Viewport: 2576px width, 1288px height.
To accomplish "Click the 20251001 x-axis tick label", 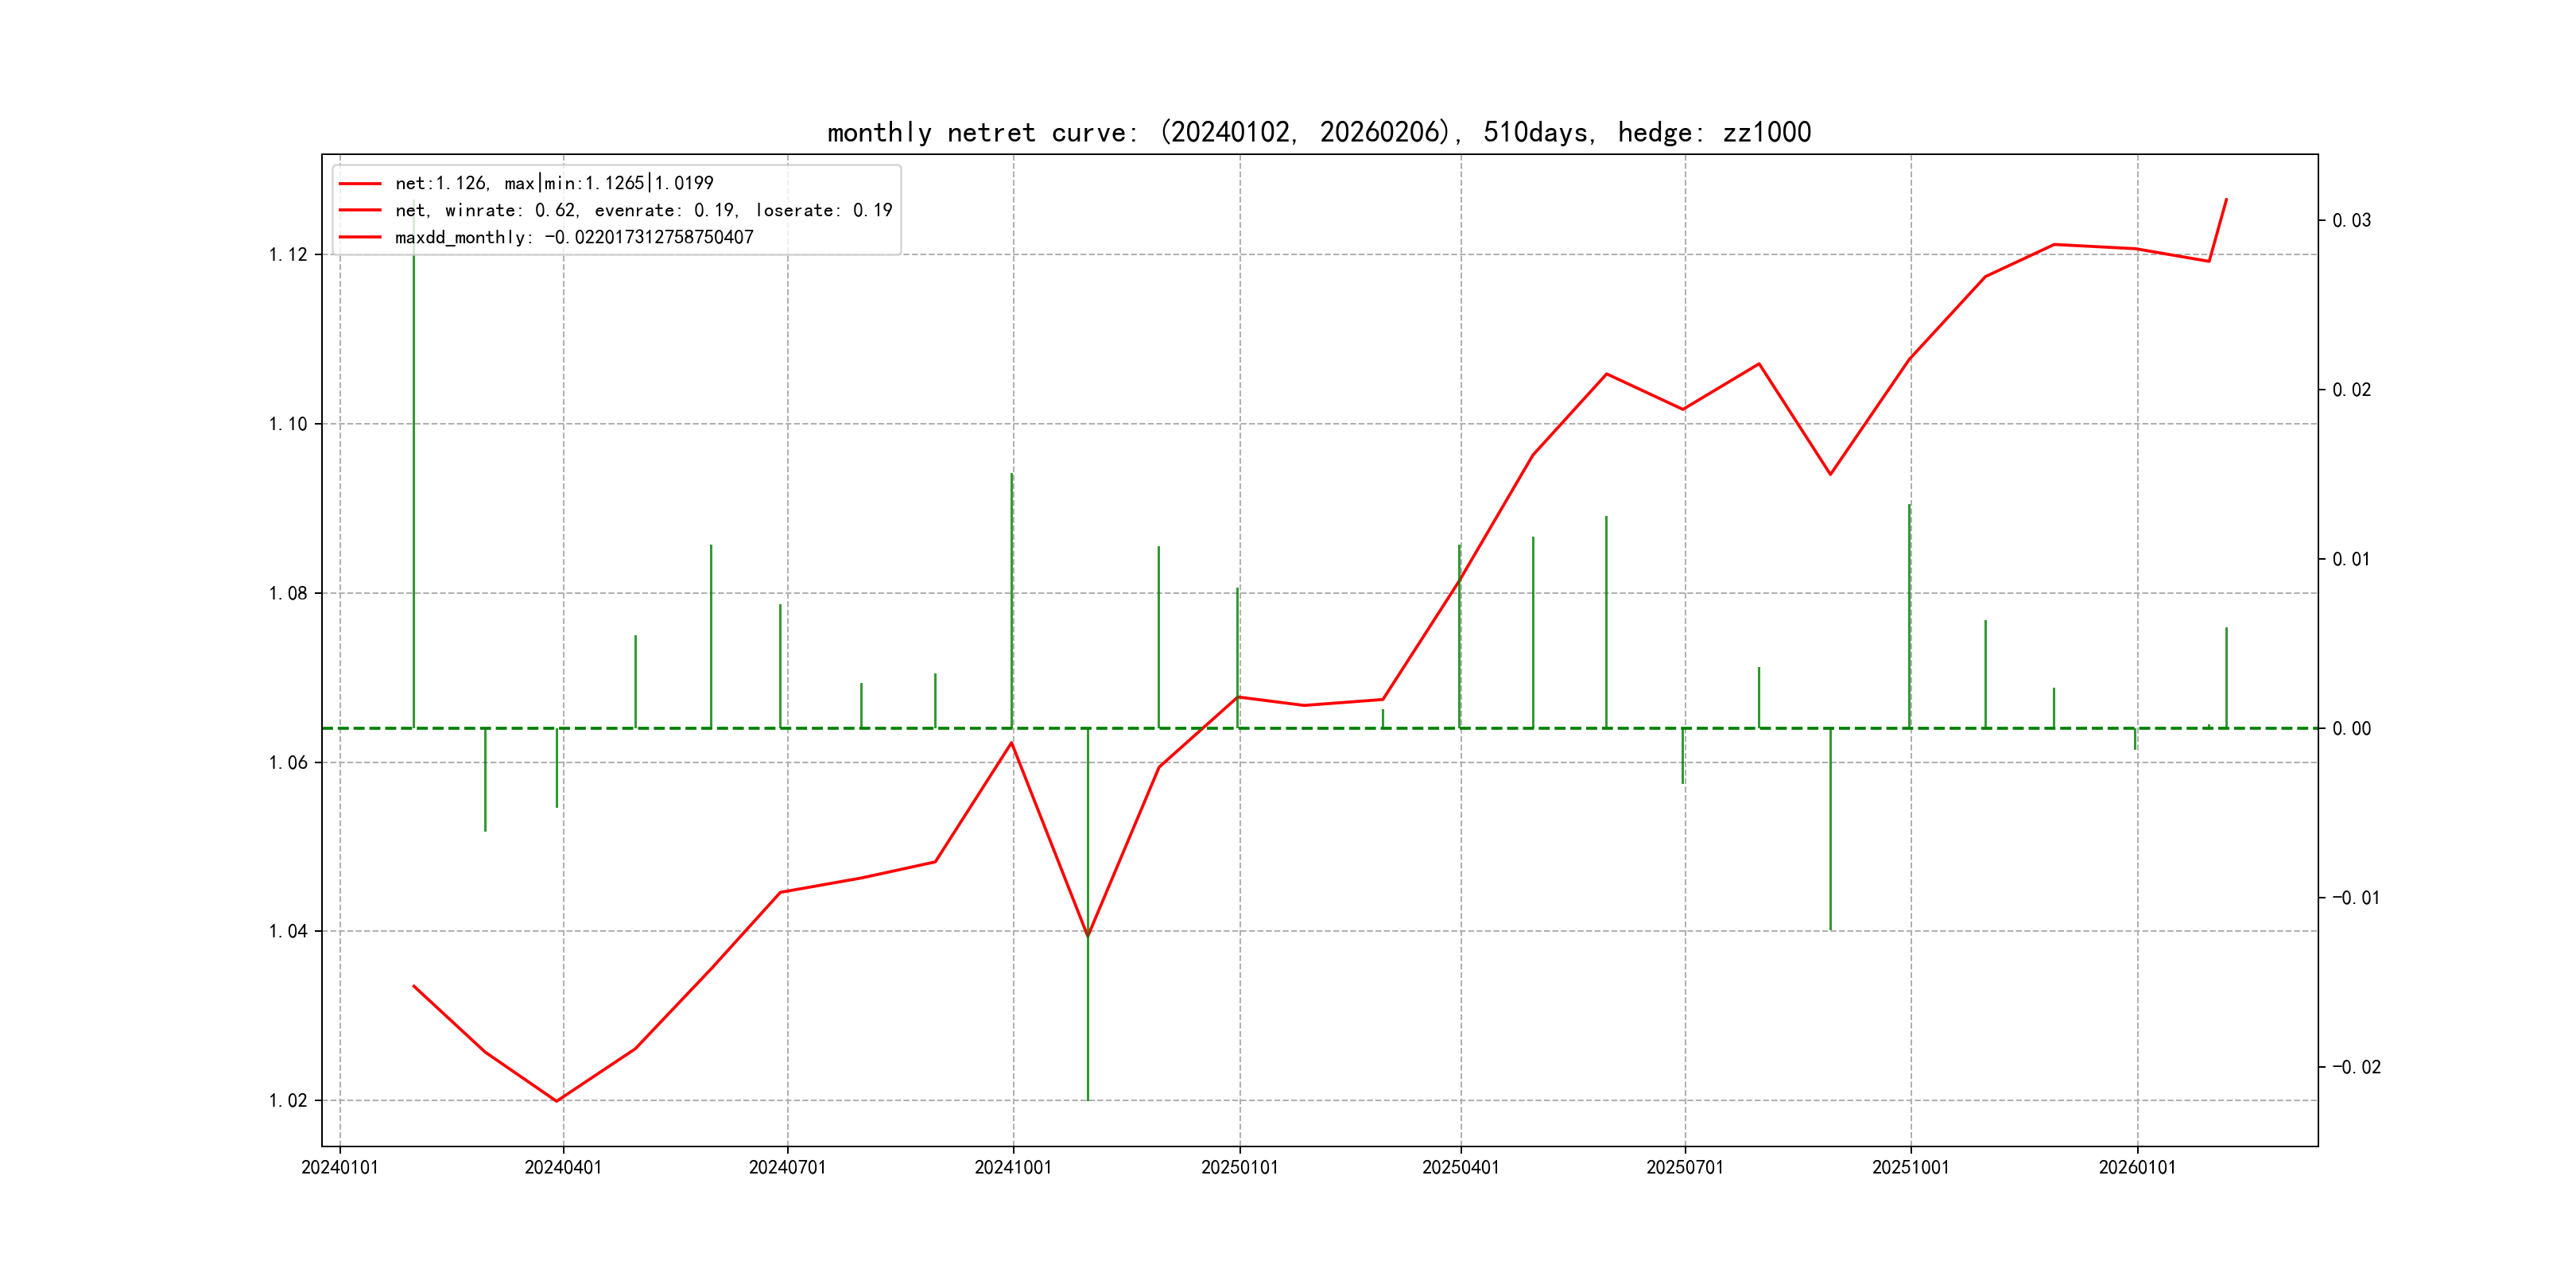I will pos(1910,1168).
